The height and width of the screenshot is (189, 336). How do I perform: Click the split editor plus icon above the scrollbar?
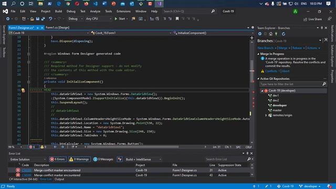252,38
